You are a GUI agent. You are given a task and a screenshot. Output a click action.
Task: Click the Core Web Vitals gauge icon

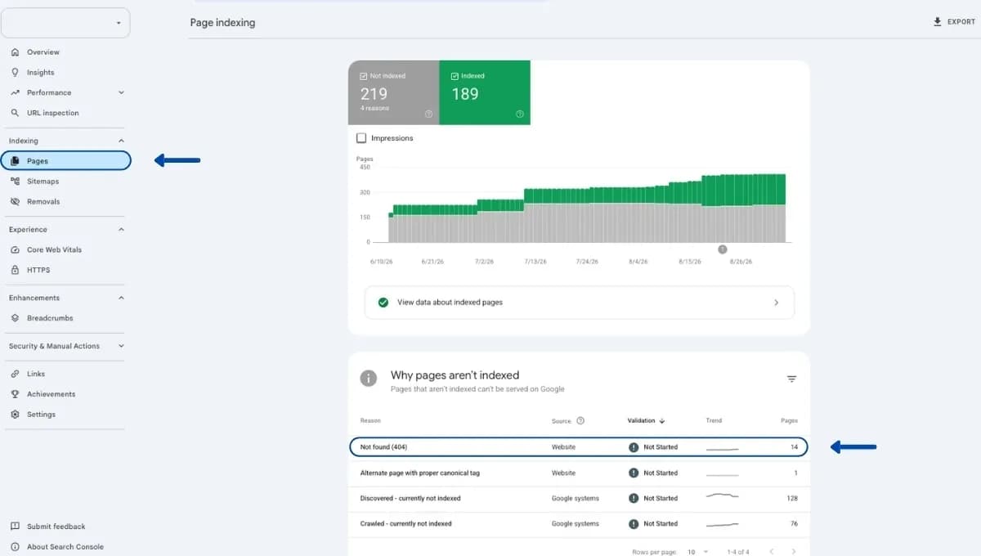click(15, 250)
